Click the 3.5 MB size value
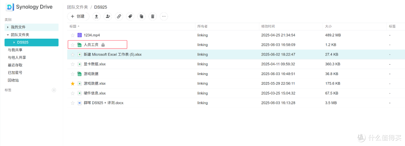 point(331,103)
